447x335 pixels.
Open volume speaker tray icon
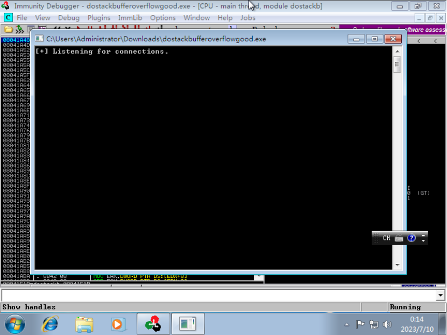387,324
